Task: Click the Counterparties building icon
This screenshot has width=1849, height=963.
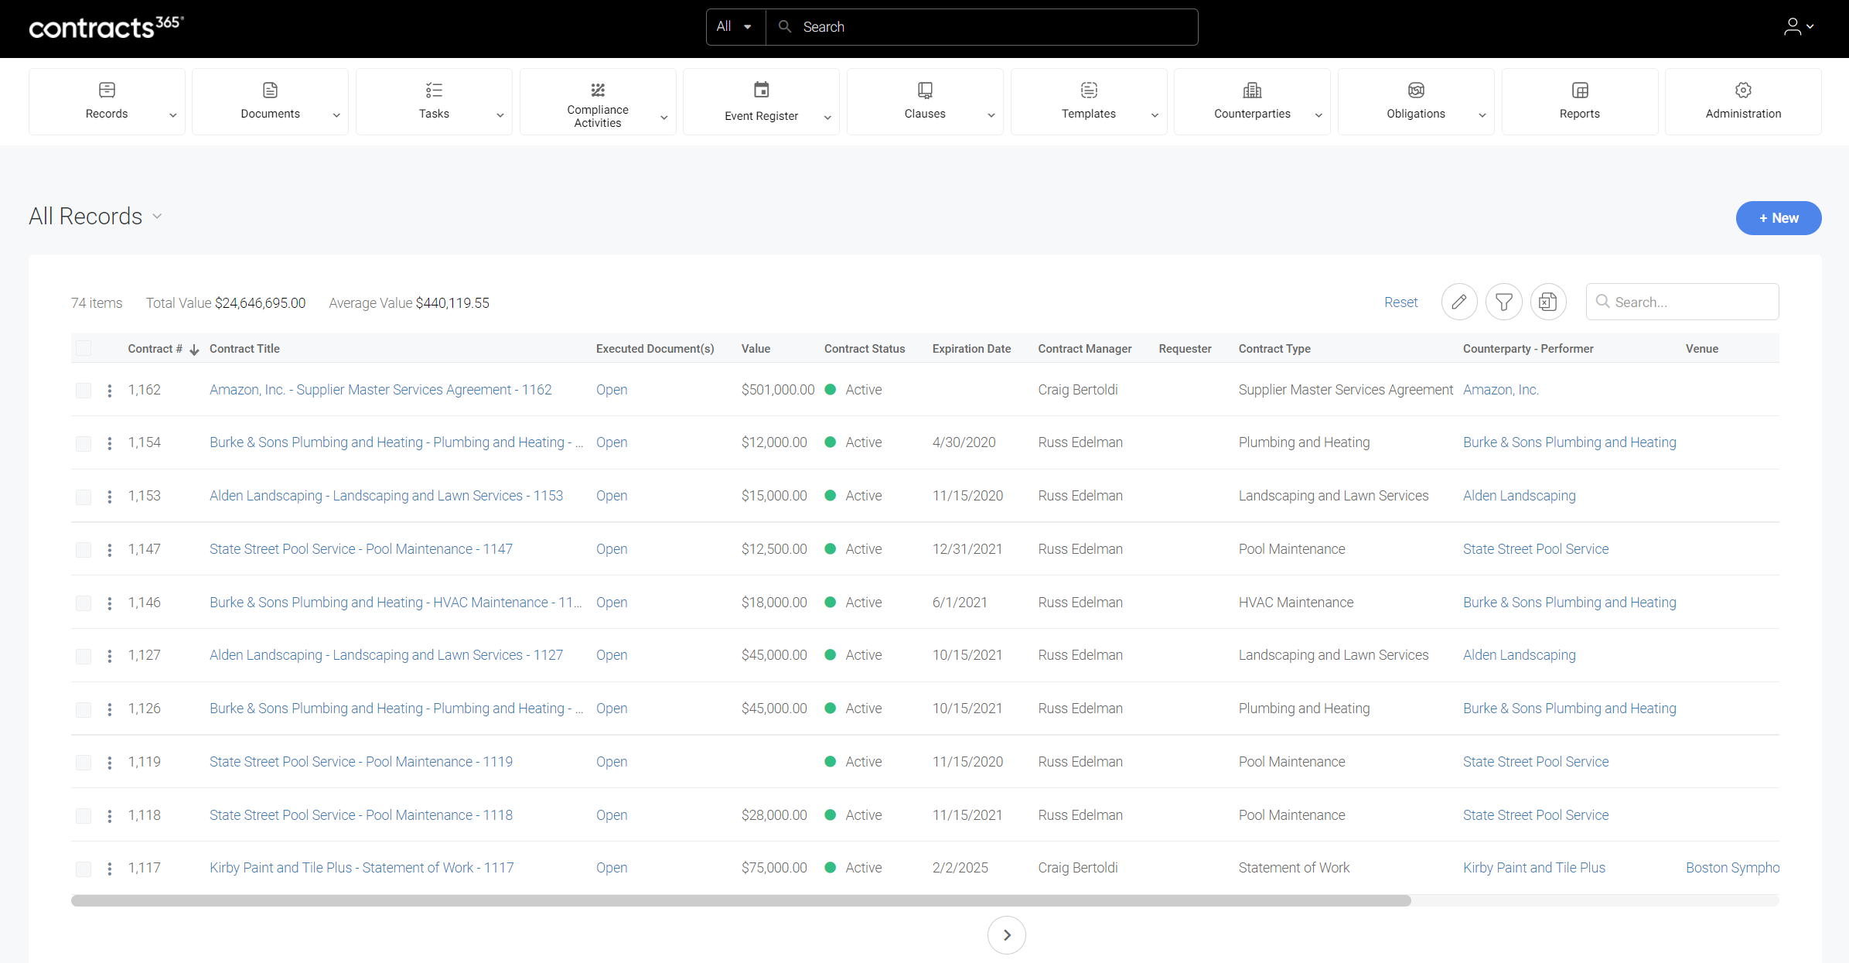Action: (1251, 90)
